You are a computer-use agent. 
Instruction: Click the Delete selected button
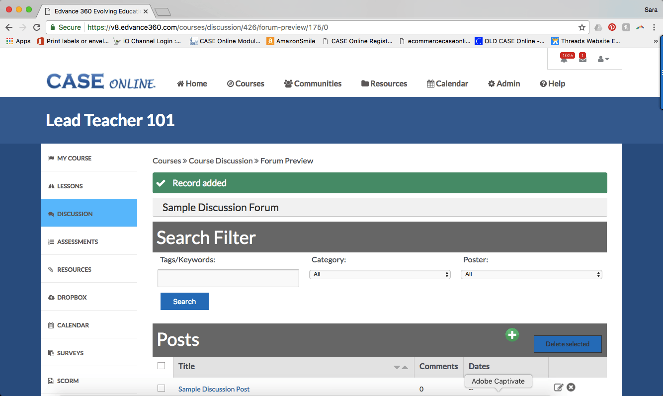568,344
